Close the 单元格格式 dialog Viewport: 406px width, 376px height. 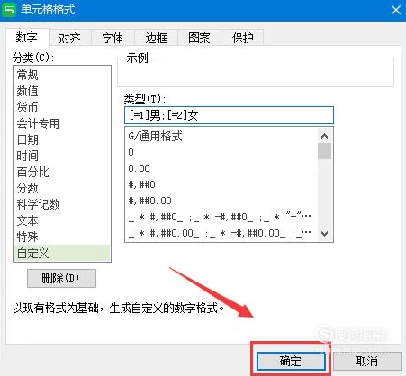[396, 10]
